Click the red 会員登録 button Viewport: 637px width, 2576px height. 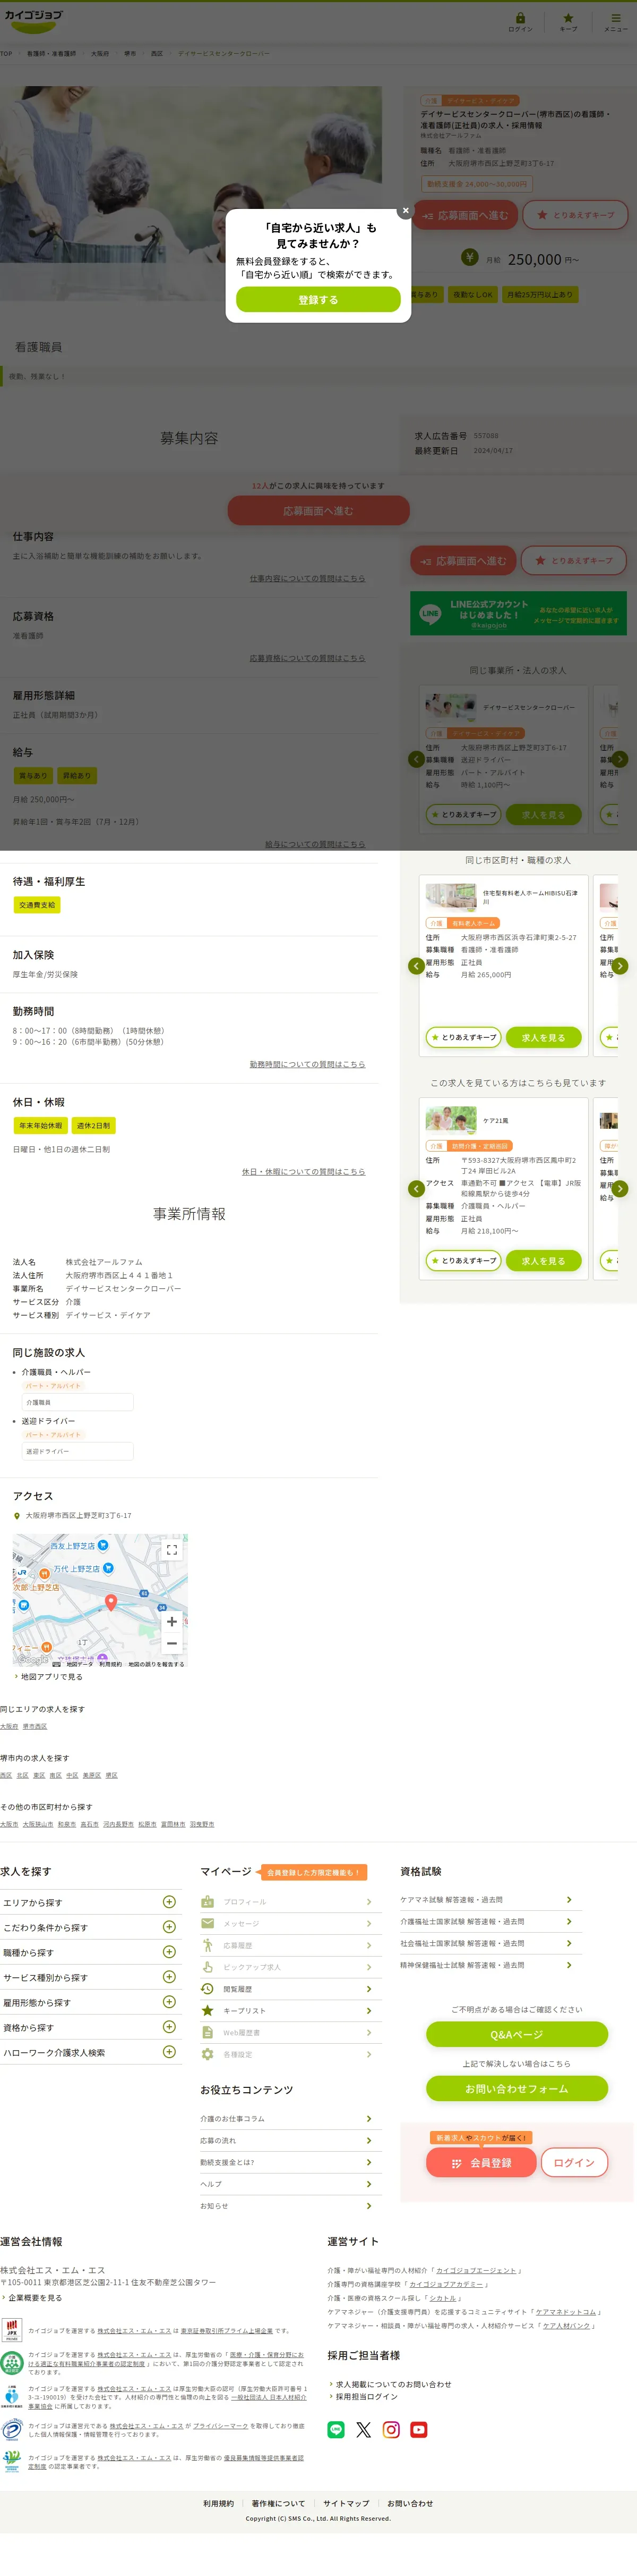click(481, 2163)
